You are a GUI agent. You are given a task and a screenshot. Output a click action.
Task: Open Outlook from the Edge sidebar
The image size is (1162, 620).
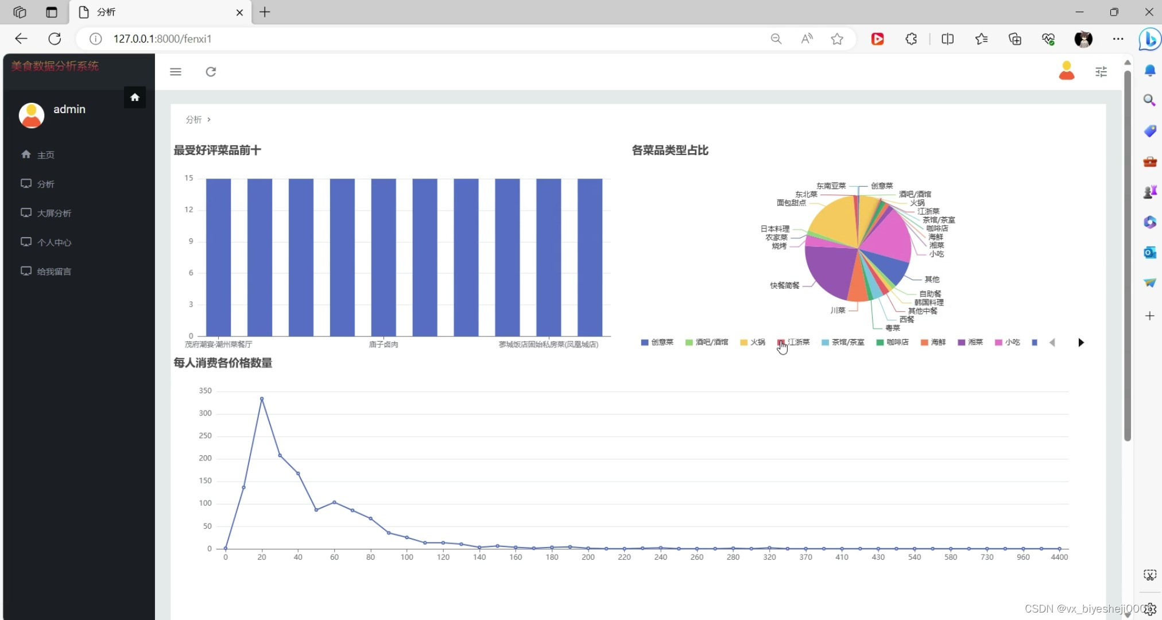1150,252
